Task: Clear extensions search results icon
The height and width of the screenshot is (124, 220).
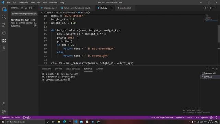Action: pyautogui.click(x=31, y=8)
